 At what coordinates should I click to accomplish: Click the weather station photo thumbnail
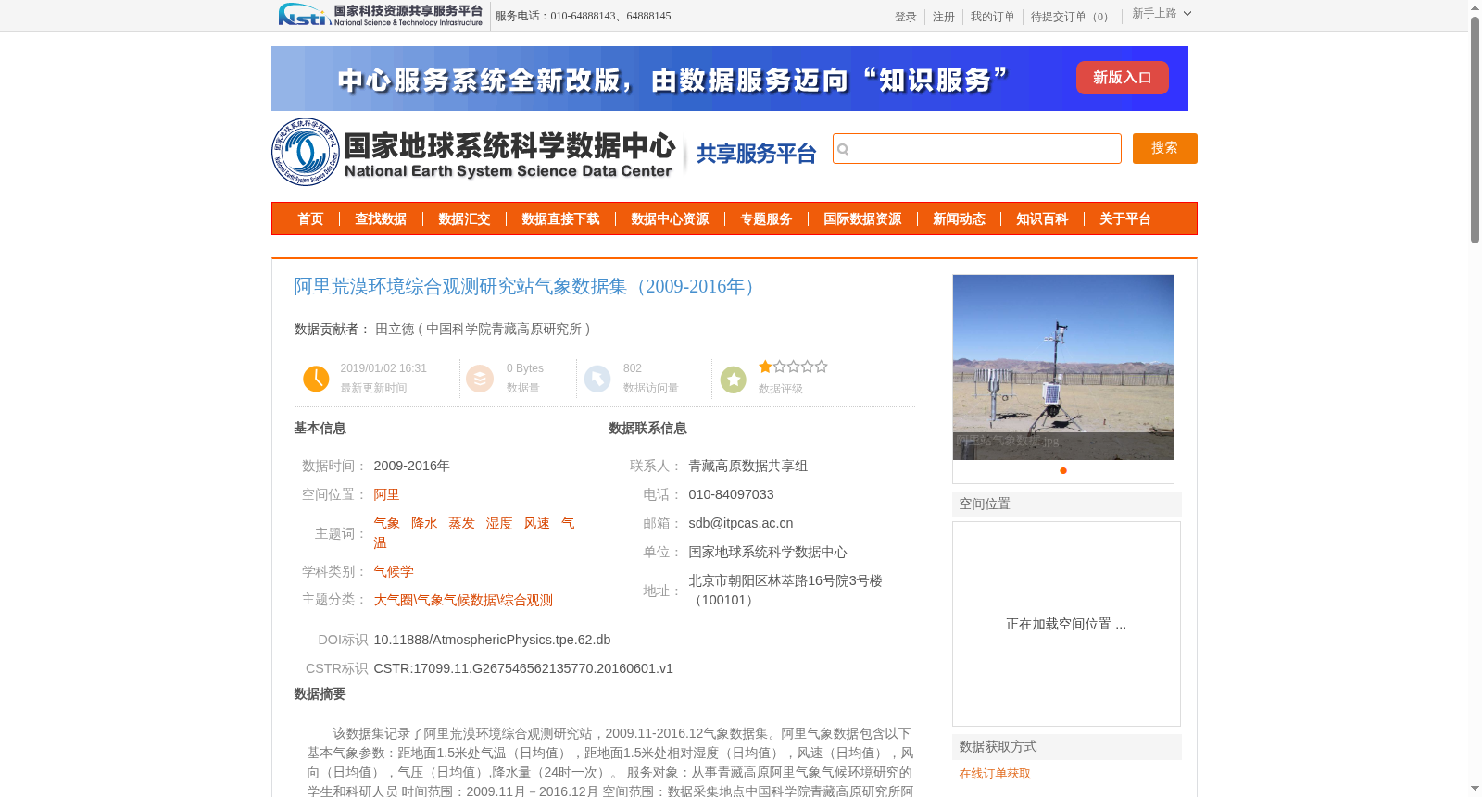point(1063,367)
